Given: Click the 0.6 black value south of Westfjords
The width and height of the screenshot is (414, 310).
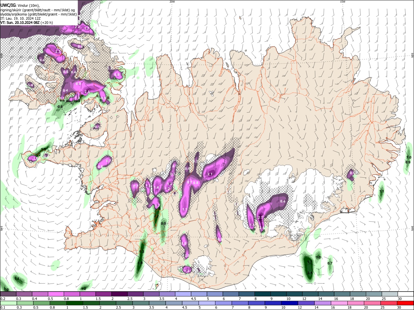Looking at the screenshot, I should click(x=60, y=107).
